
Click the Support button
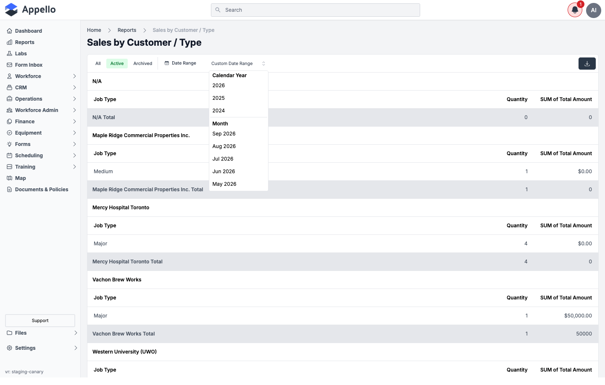[x=40, y=321]
